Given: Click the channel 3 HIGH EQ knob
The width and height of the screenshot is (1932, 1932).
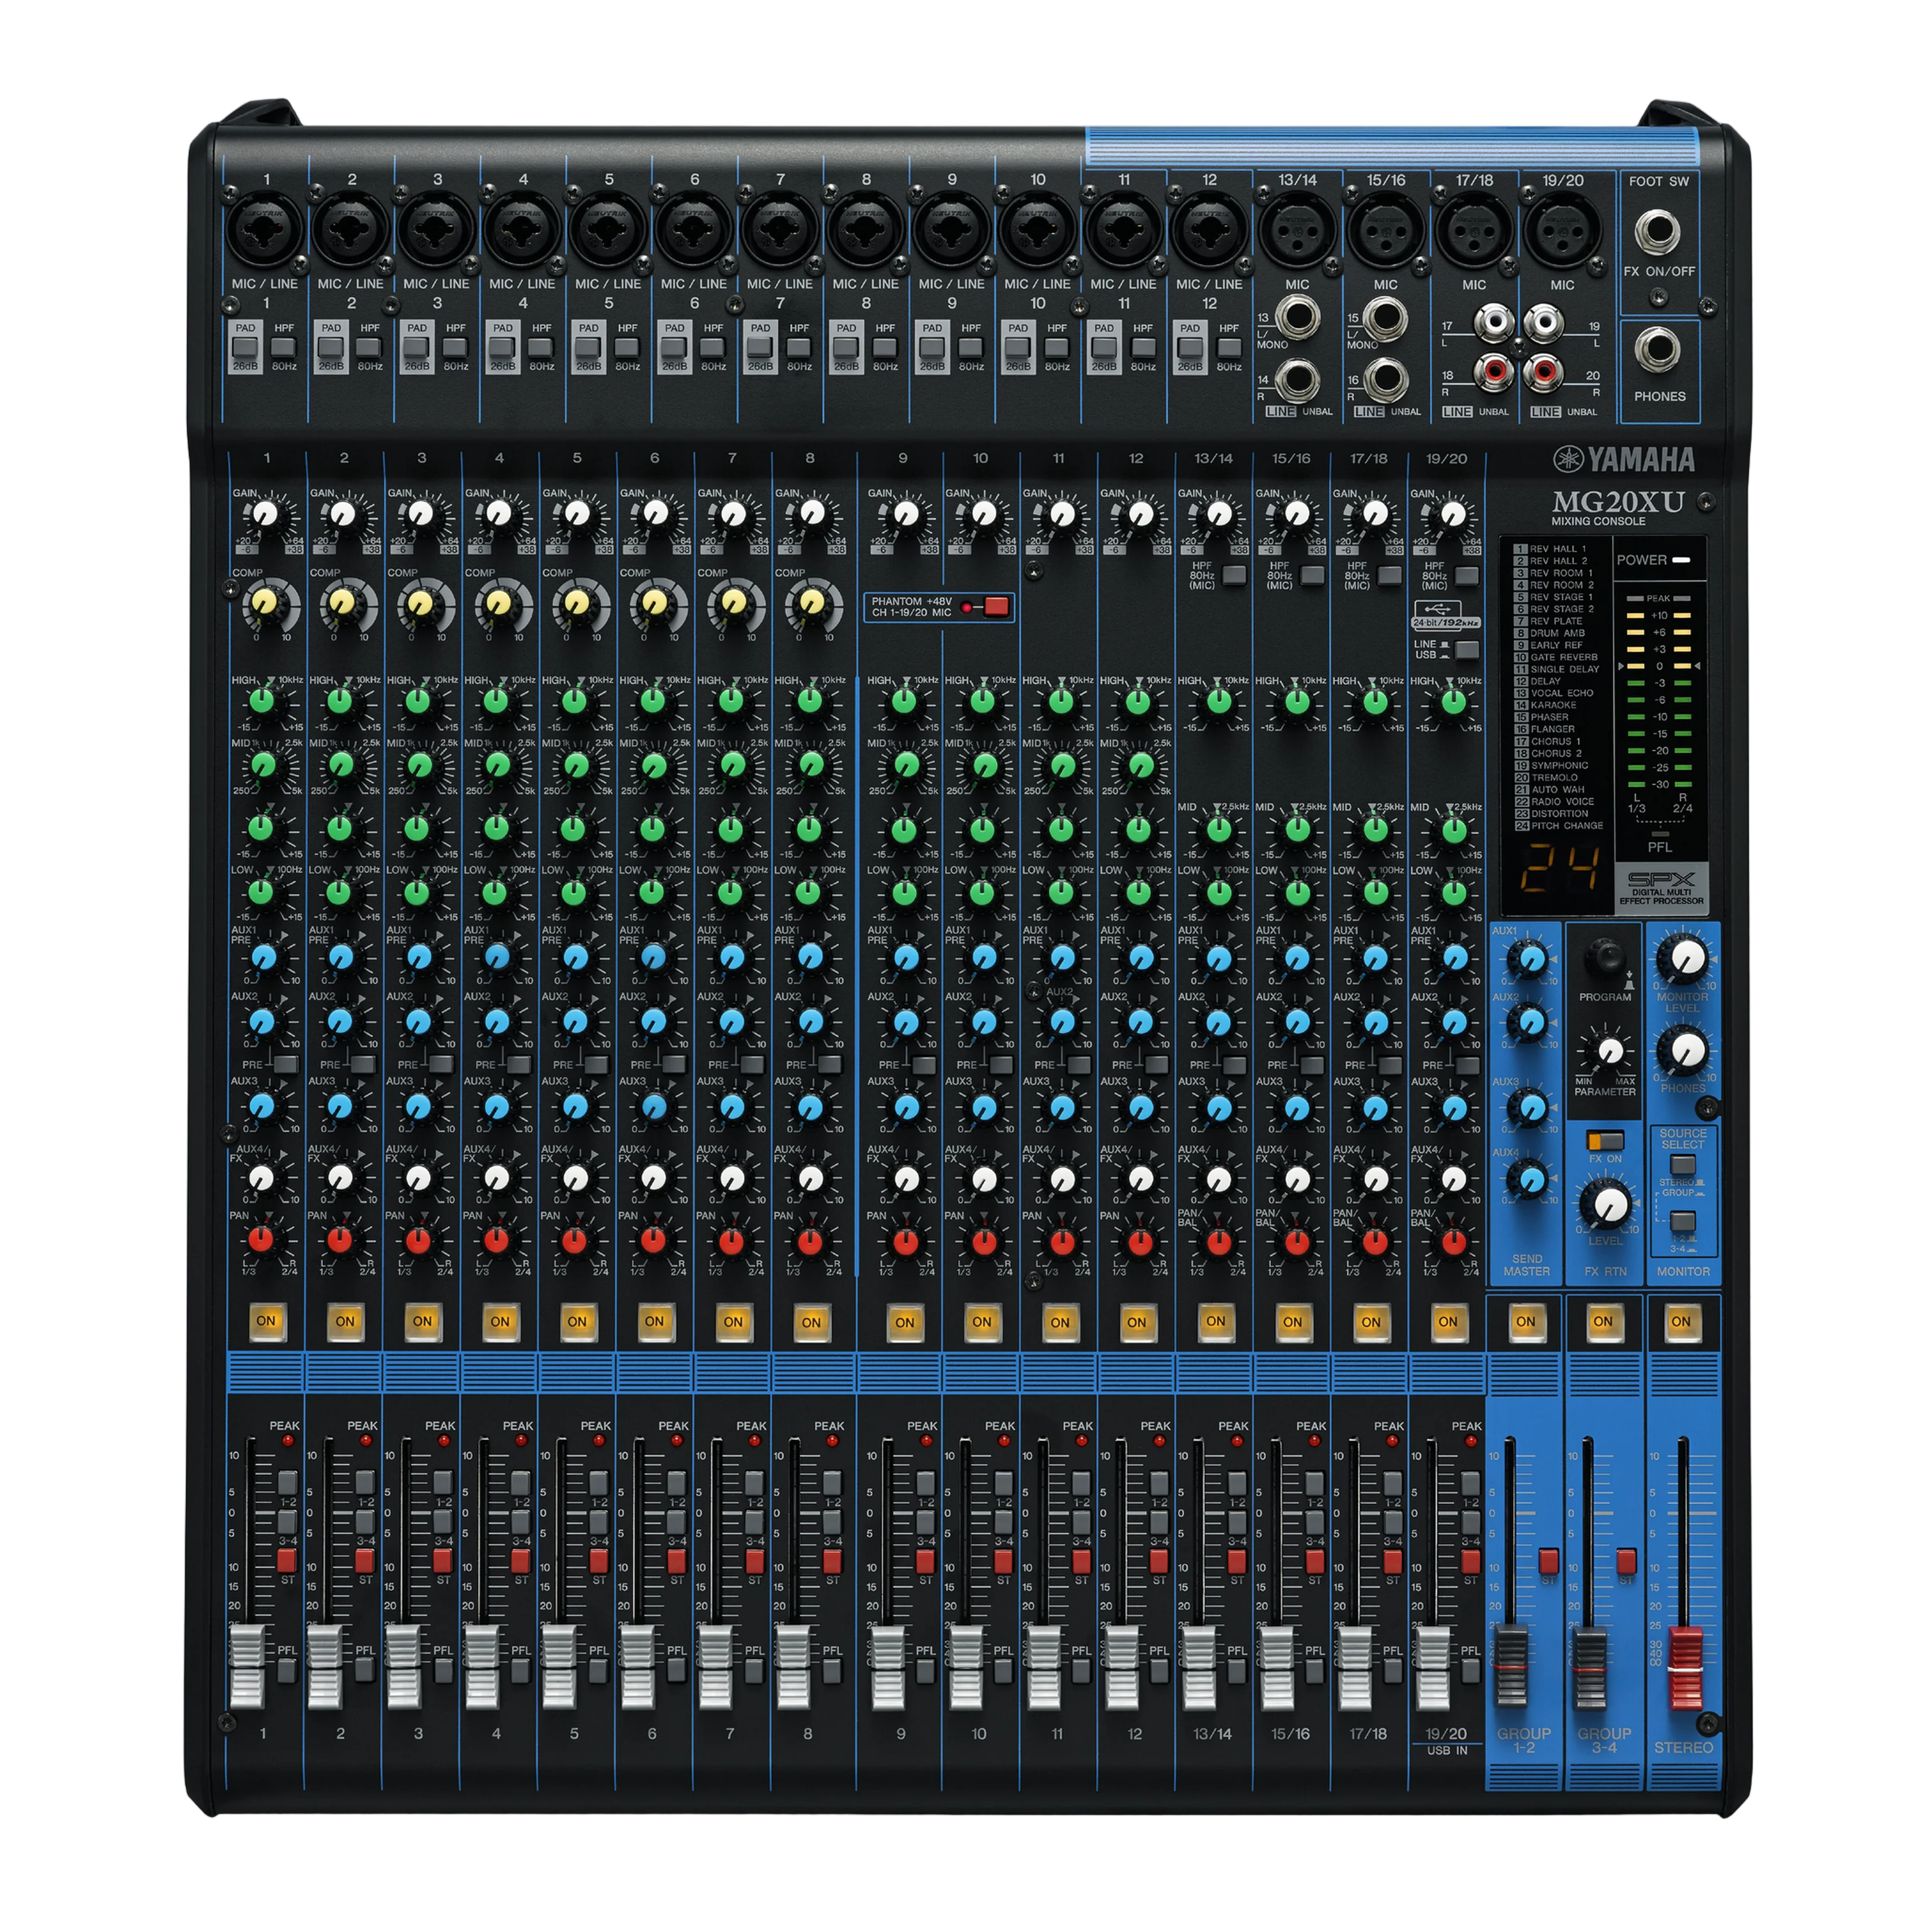Looking at the screenshot, I should pyautogui.click(x=417, y=701).
